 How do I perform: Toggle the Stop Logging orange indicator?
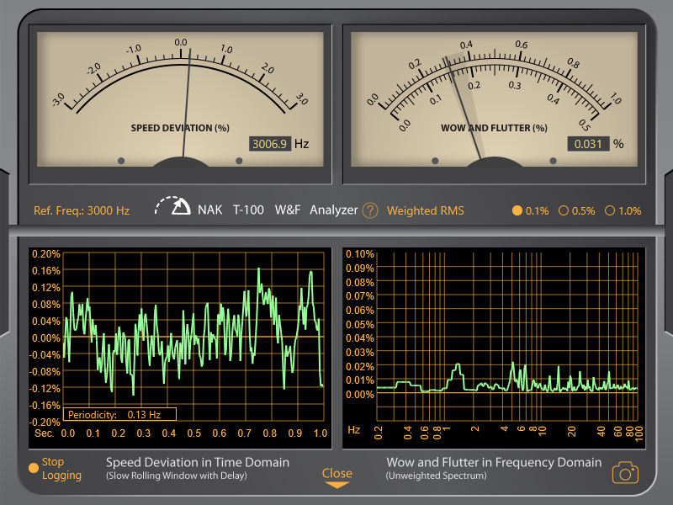click(33, 468)
